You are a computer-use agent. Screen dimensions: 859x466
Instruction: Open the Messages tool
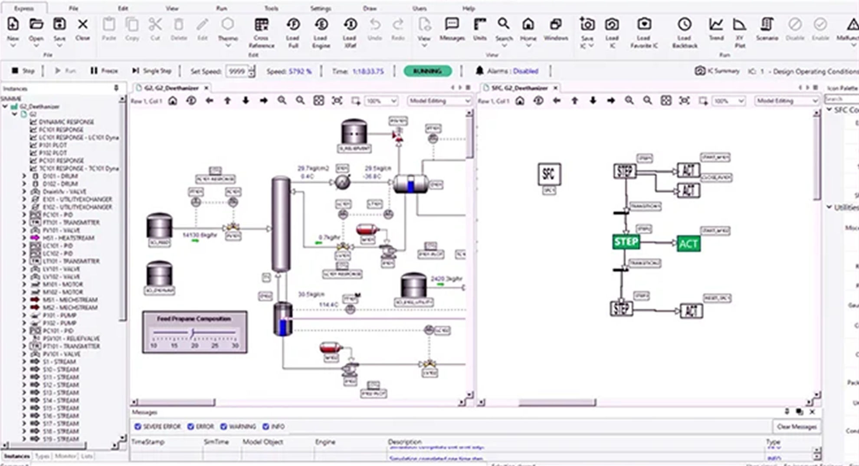pos(452,24)
